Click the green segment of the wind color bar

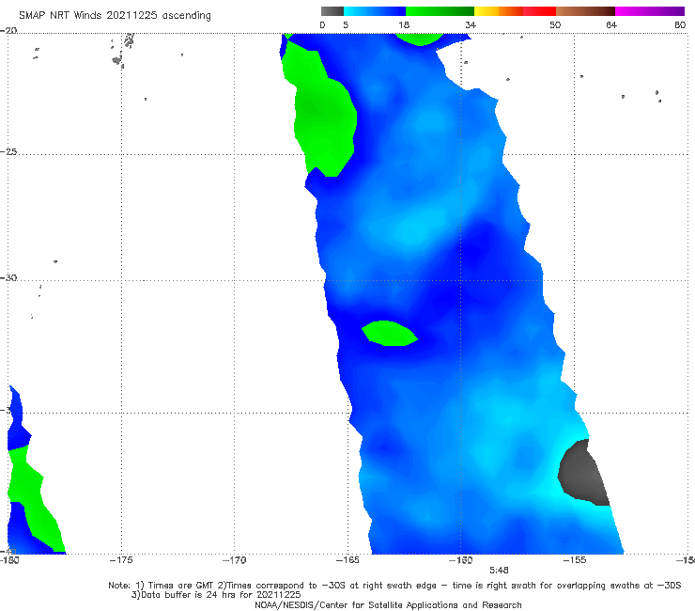(x=440, y=11)
